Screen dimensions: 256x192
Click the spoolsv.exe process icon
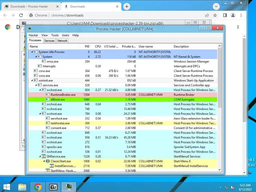[43, 147]
